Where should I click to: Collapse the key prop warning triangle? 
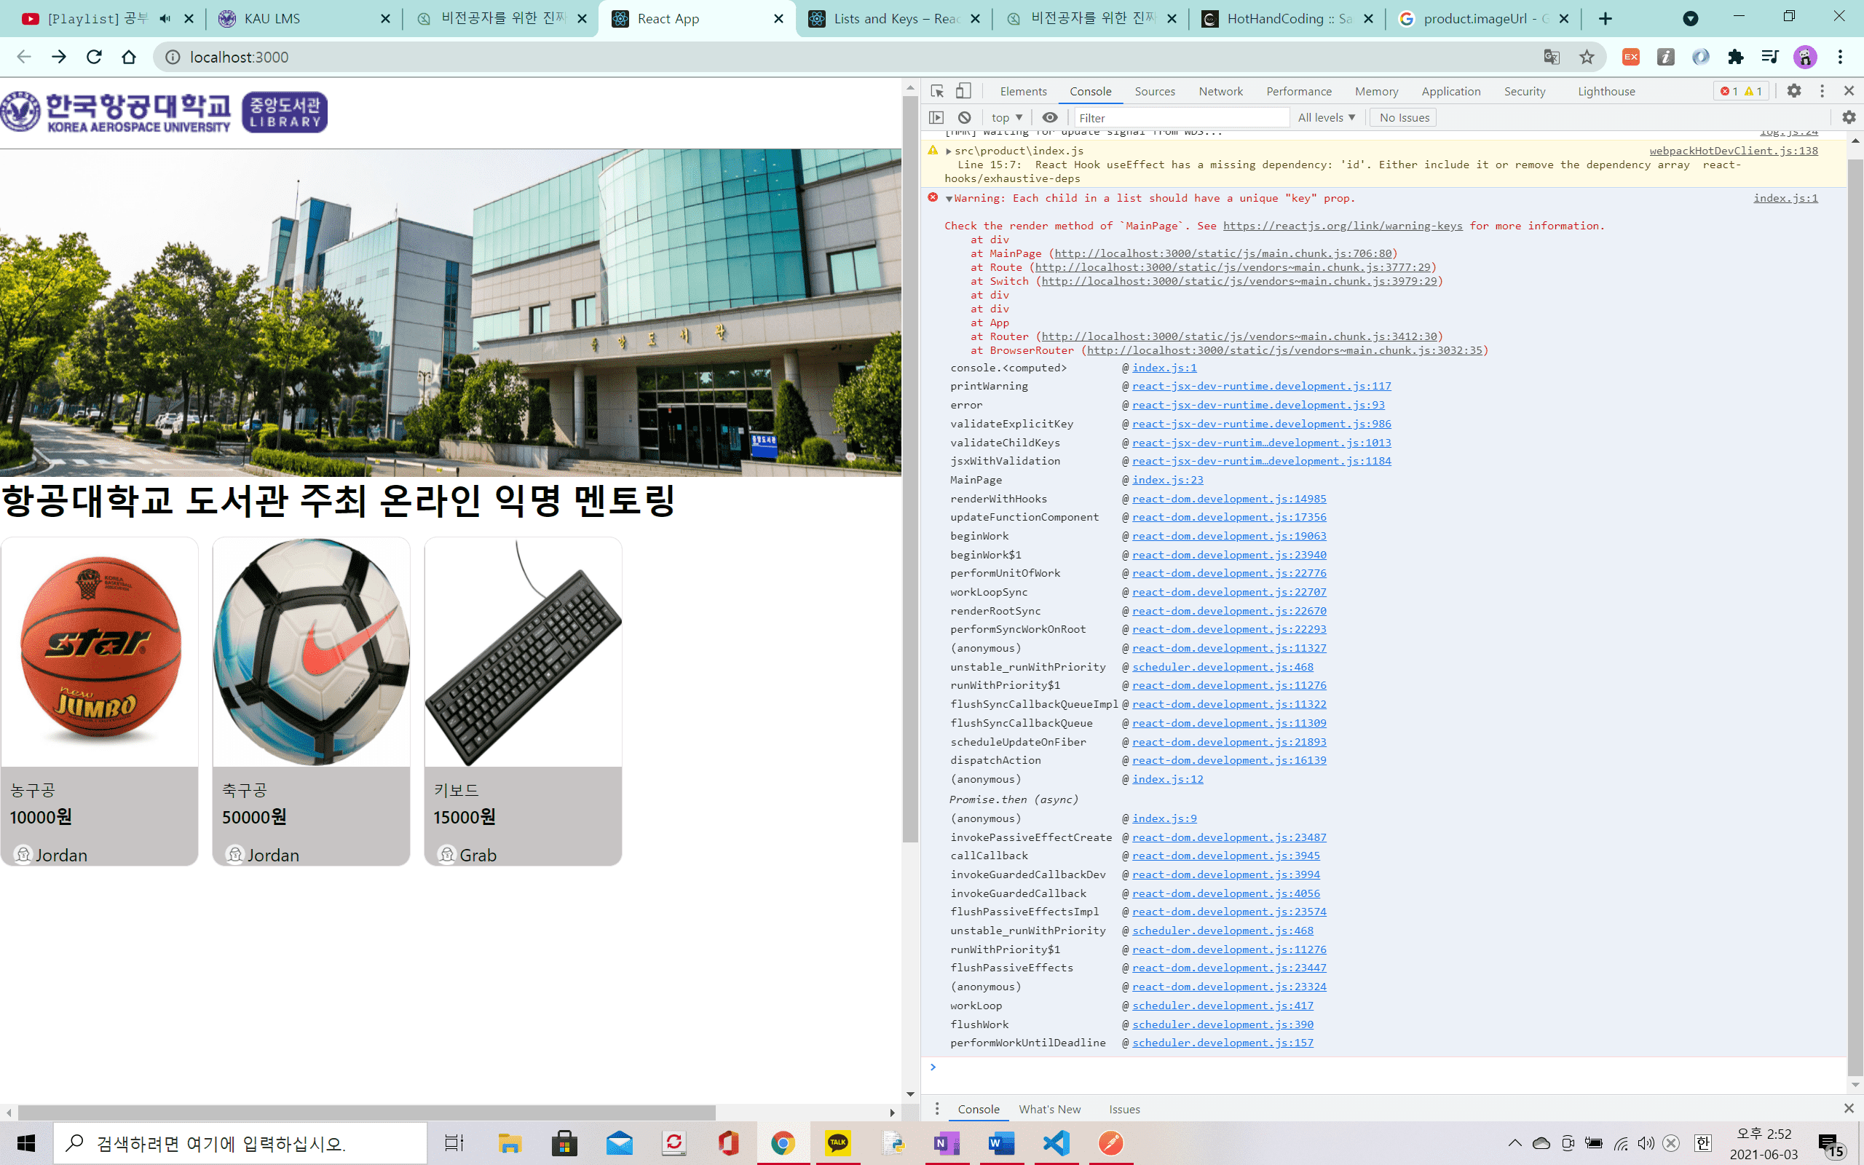click(949, 199)
